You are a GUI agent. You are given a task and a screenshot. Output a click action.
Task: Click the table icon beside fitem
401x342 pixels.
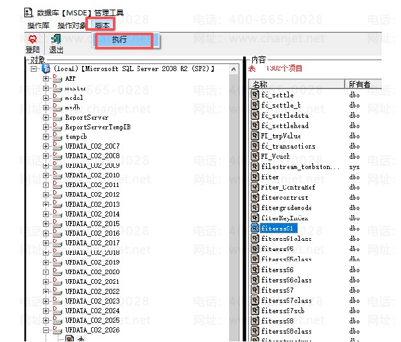(255, 177)
